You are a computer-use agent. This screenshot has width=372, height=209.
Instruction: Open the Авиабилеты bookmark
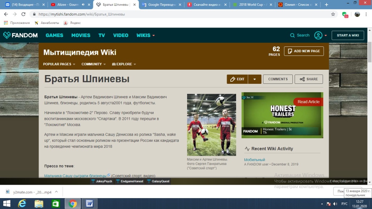point(47,23)
